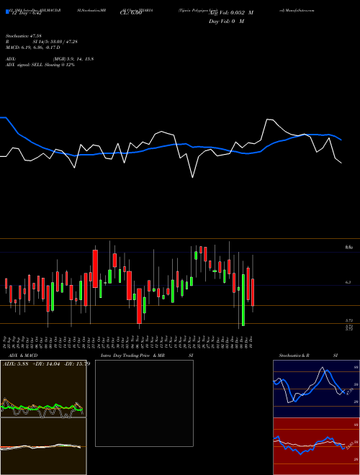Image resolution: width=360 pixels, height=475 pixels.
Task: Open the MACD chart panel below ADX
Action: click(43, 446)
